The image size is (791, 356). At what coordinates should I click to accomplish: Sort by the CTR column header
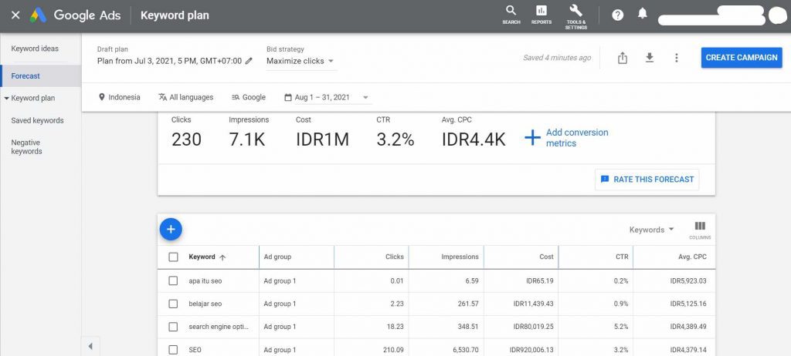click(622, 257)
